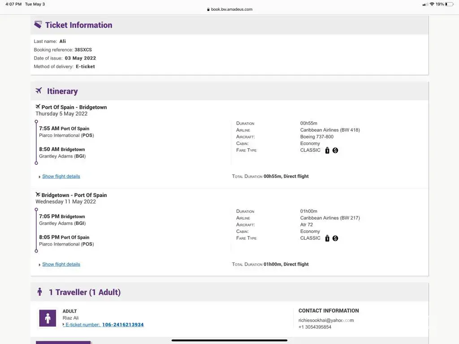Open e-ticket number 106-2416213934 link

coord(123,325)
